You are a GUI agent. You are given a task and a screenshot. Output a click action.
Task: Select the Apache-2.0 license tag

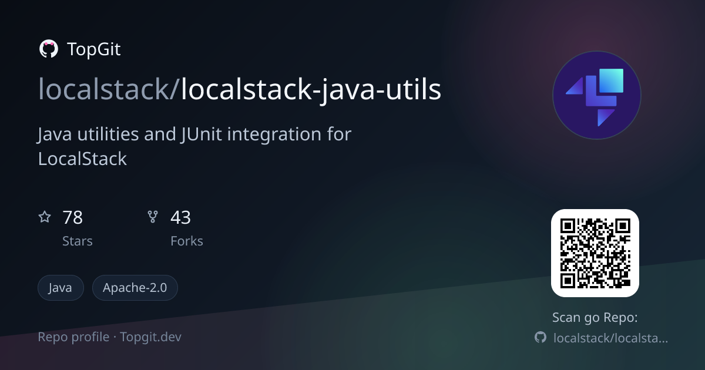(x=135, y=288)
